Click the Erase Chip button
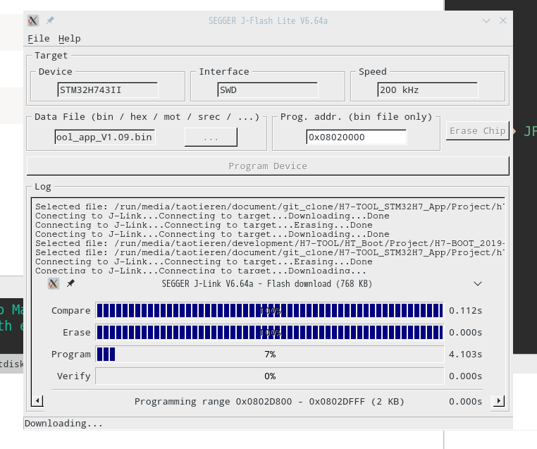The image size is (537, 449). 477,131
